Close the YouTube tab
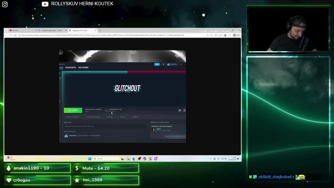The height and width of the screenshot is (188, 334). point(36,30)
